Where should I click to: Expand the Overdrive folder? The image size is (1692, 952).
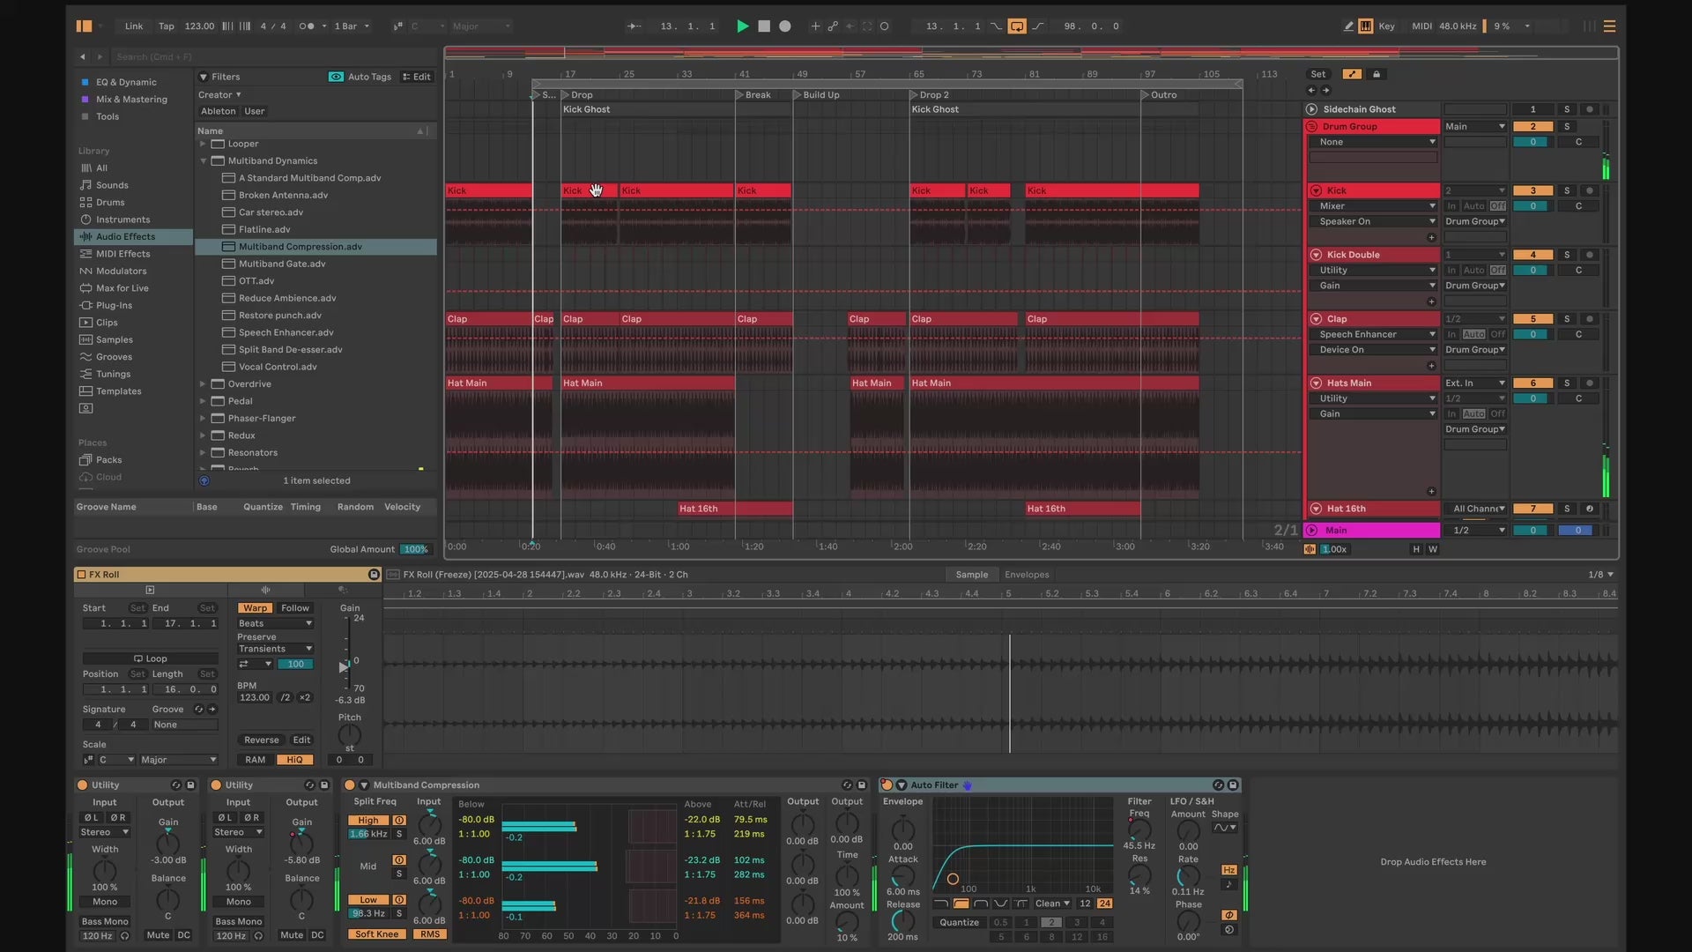coord(203,384)
